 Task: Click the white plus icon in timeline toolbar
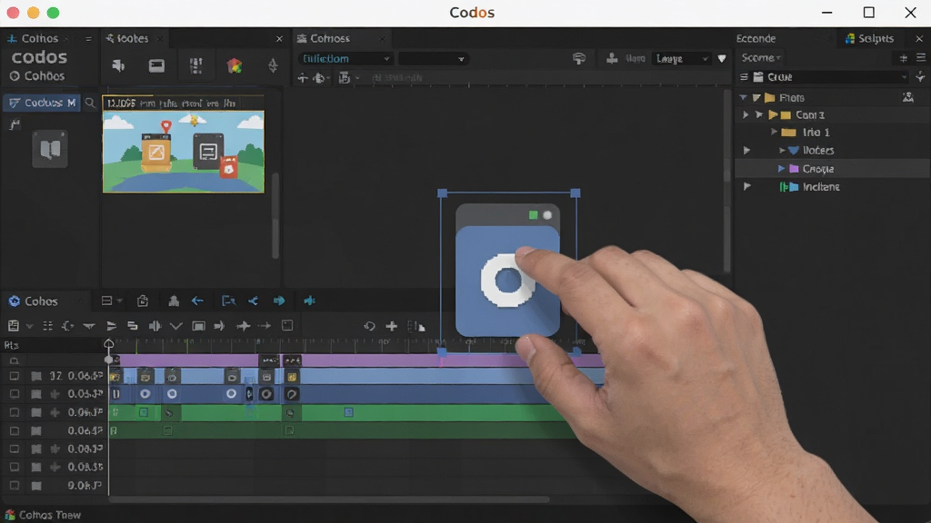pos(391,326)
